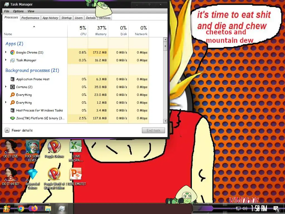This screenshot has width=285, height=214.
Task: Open Chrome from the taskbar
Action: 21,208
